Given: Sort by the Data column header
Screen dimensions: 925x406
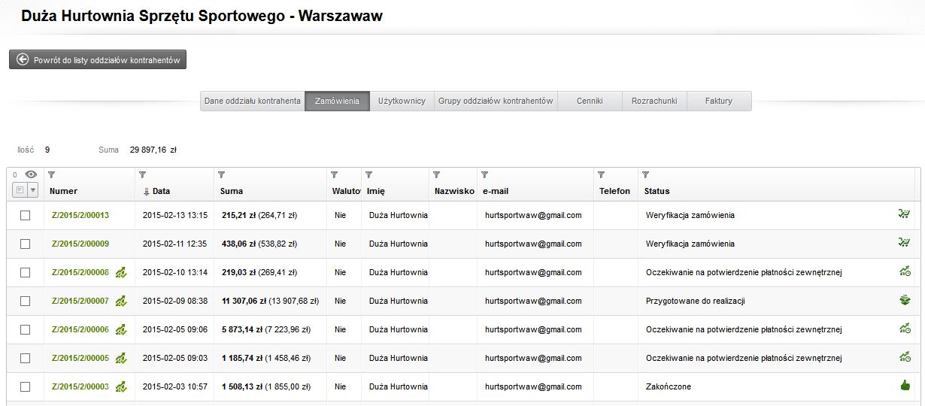Looking at the screenshot, I should pyautogui.click(x=161, y=191).
